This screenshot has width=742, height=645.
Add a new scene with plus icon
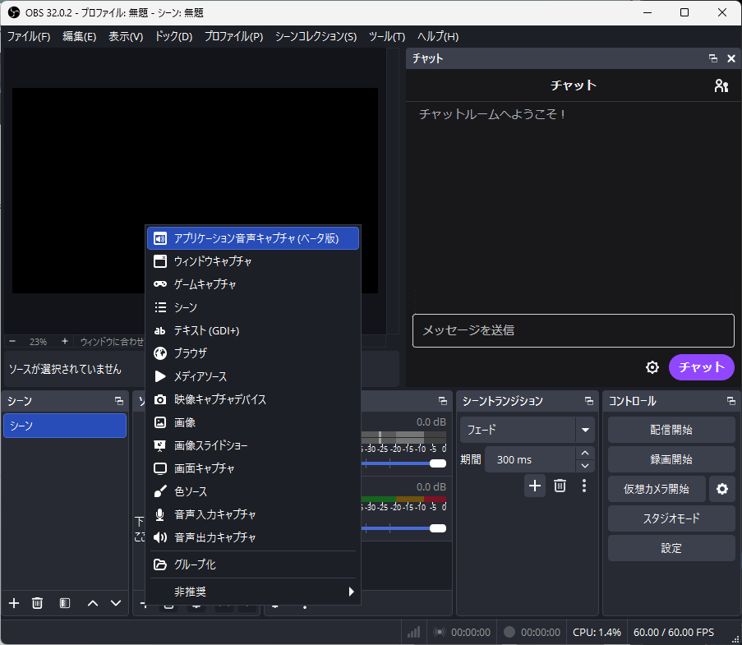click(14, 603)
